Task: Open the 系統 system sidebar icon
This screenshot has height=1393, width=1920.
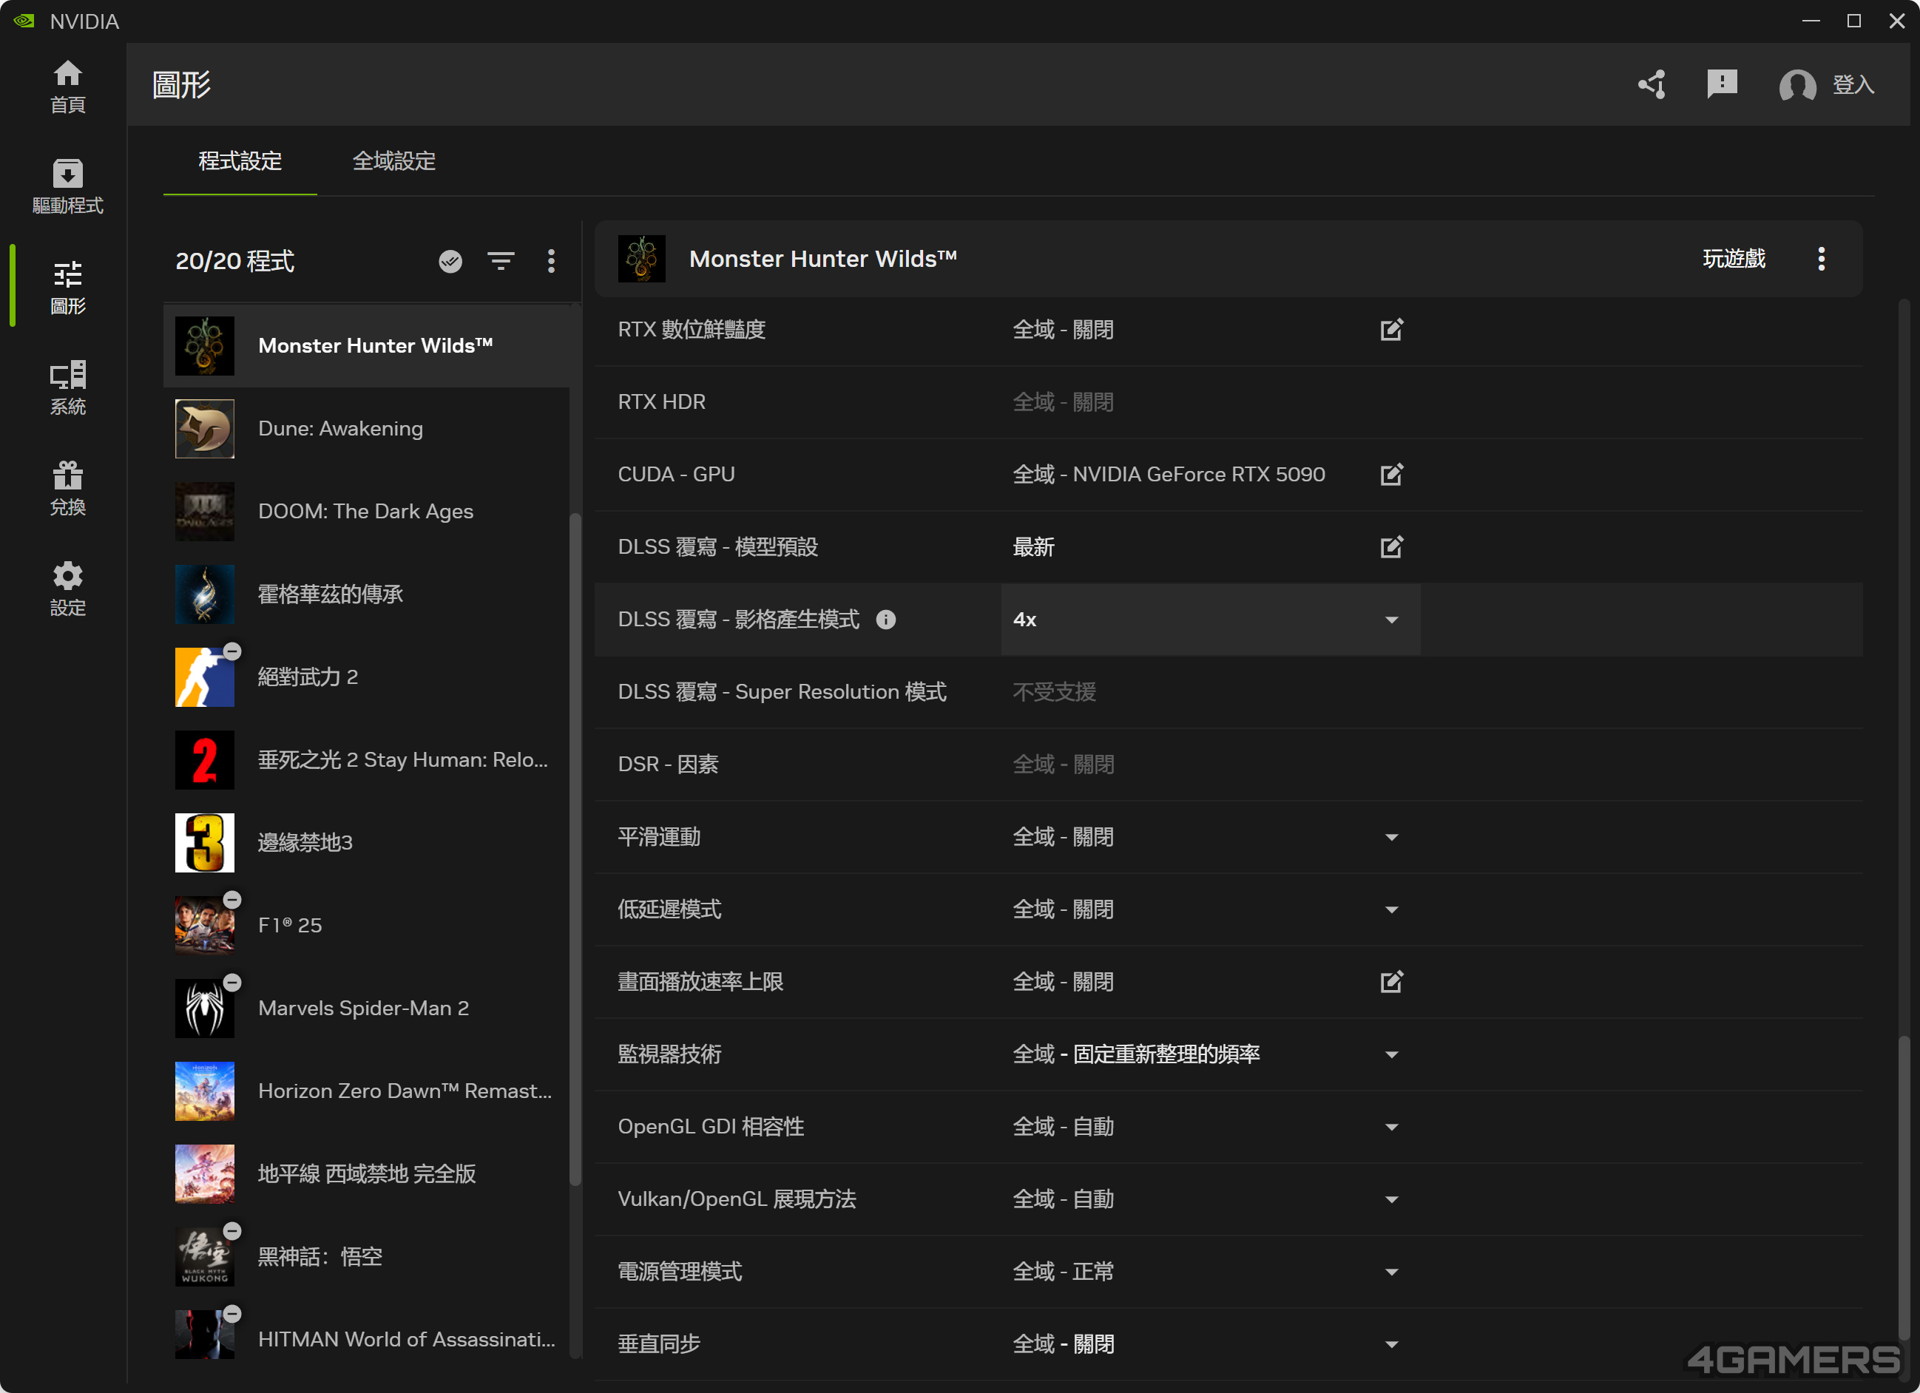Action: [68, 387]
